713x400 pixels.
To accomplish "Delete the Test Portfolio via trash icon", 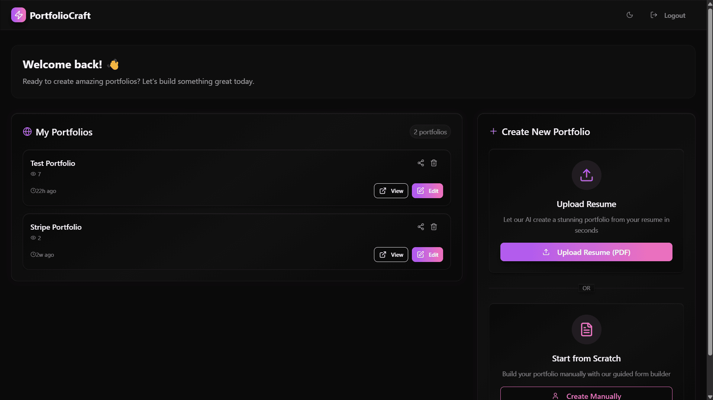I will 433,163.
